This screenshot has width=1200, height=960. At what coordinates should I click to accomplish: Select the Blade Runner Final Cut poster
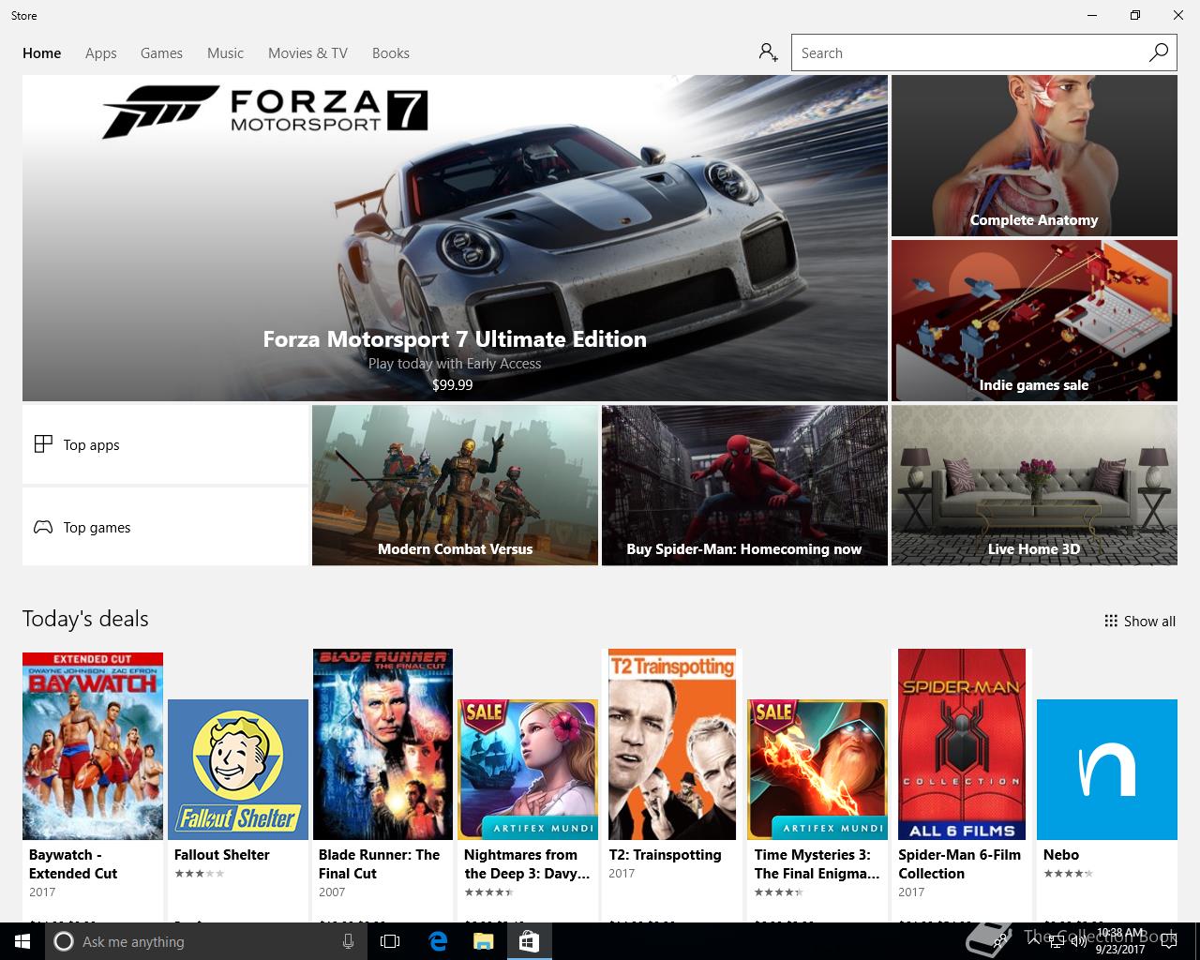[382, 744]
